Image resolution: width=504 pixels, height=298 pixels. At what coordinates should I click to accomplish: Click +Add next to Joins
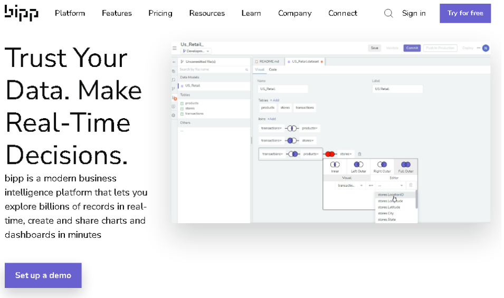272,119
